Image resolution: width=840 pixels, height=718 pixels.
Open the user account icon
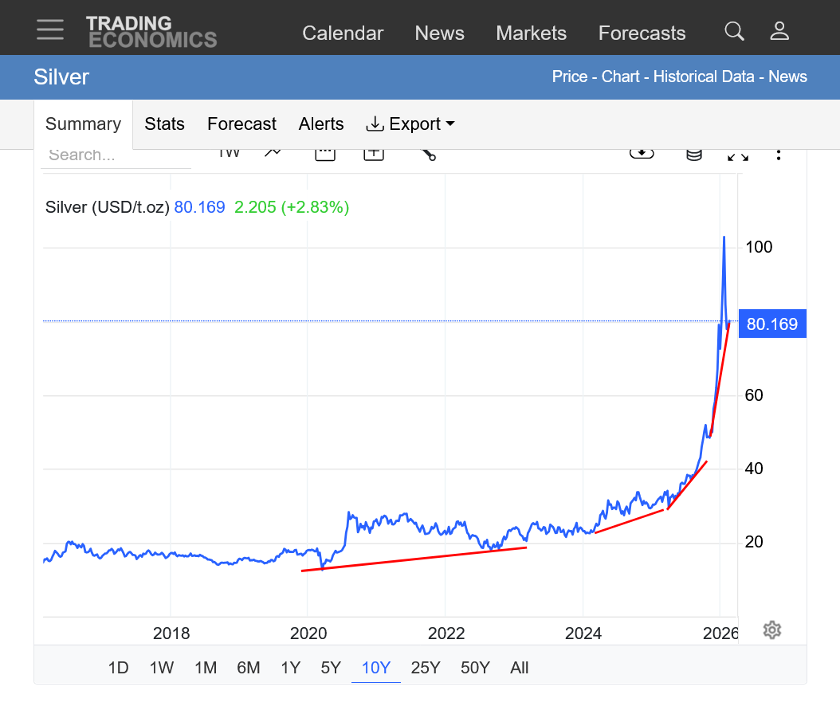[779, 31]
